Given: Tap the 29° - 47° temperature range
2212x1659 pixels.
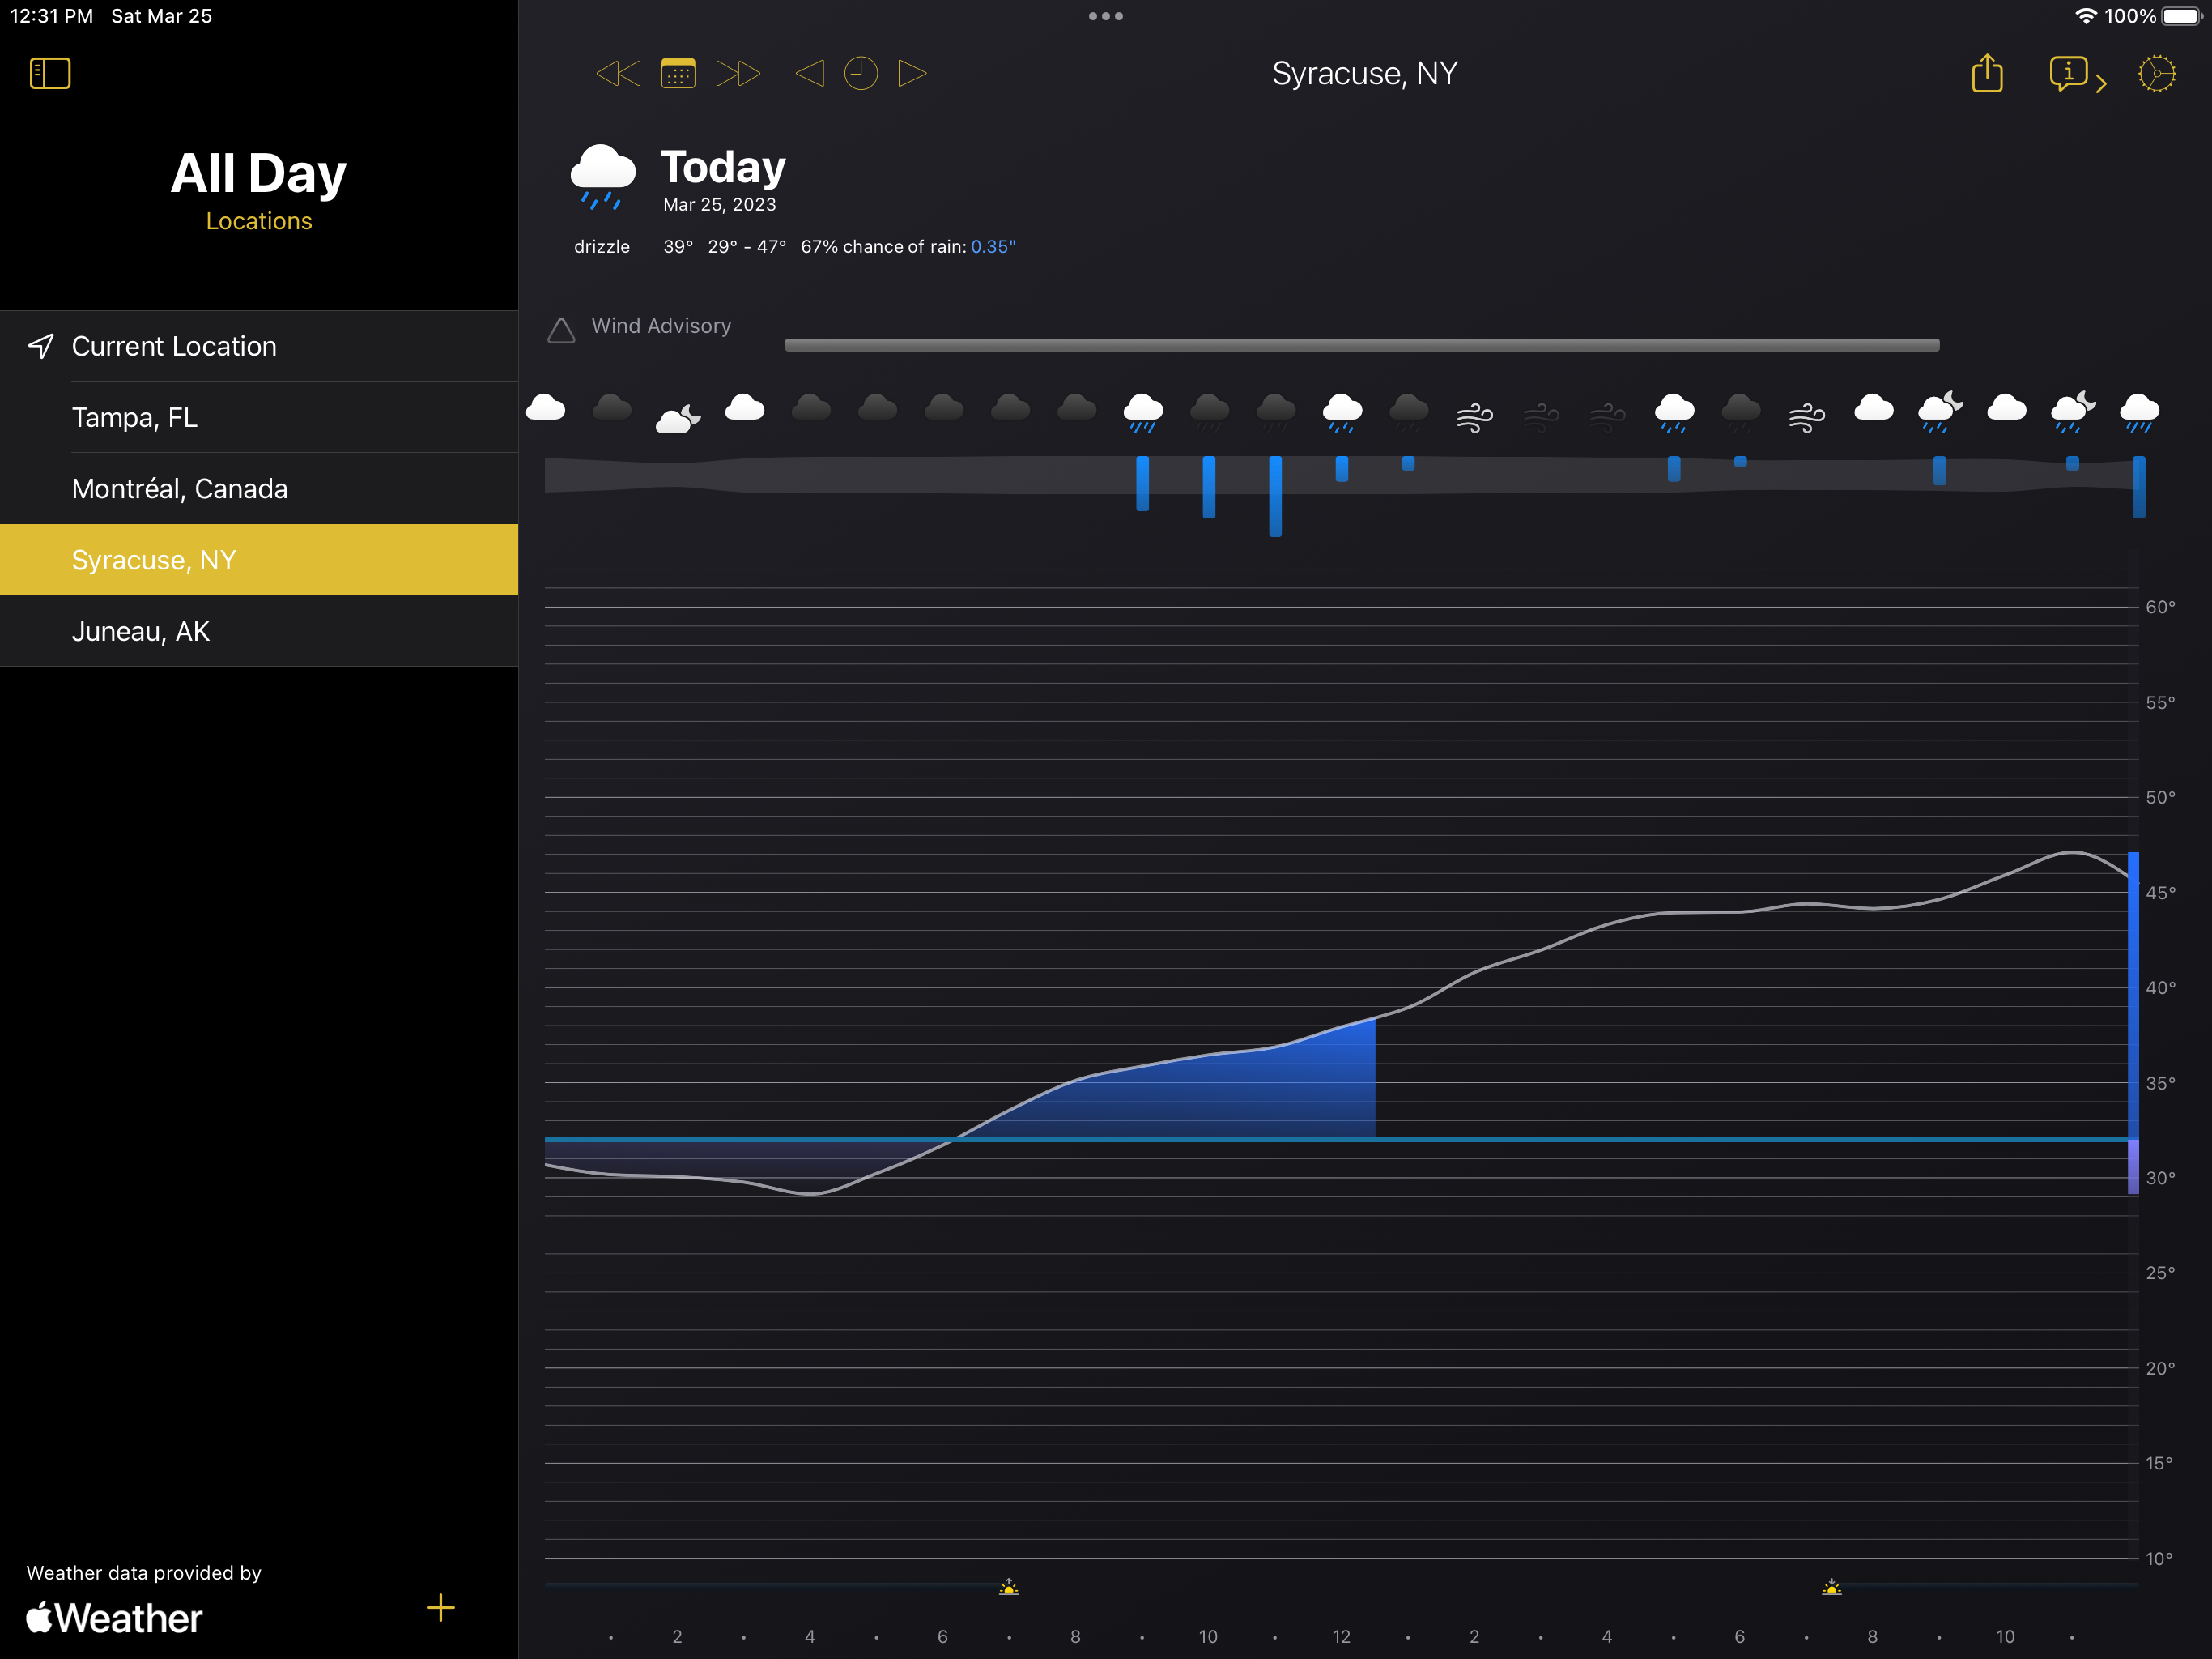Looking at the screenshot, I should point(747,246).
